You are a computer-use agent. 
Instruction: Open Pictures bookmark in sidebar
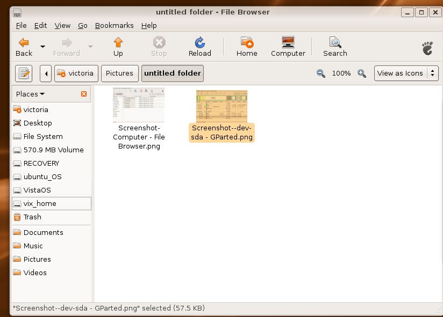click(x=52, y=259)
